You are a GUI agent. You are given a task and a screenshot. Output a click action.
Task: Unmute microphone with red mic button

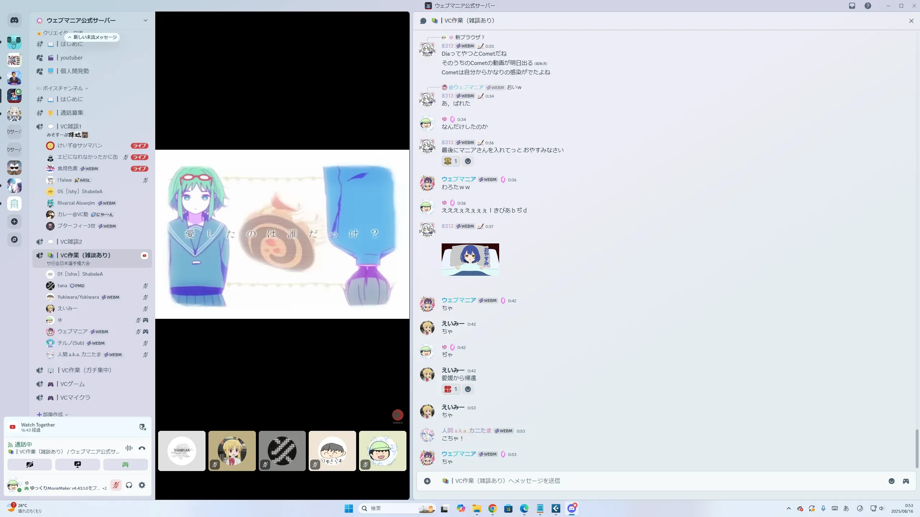[116, 485]
